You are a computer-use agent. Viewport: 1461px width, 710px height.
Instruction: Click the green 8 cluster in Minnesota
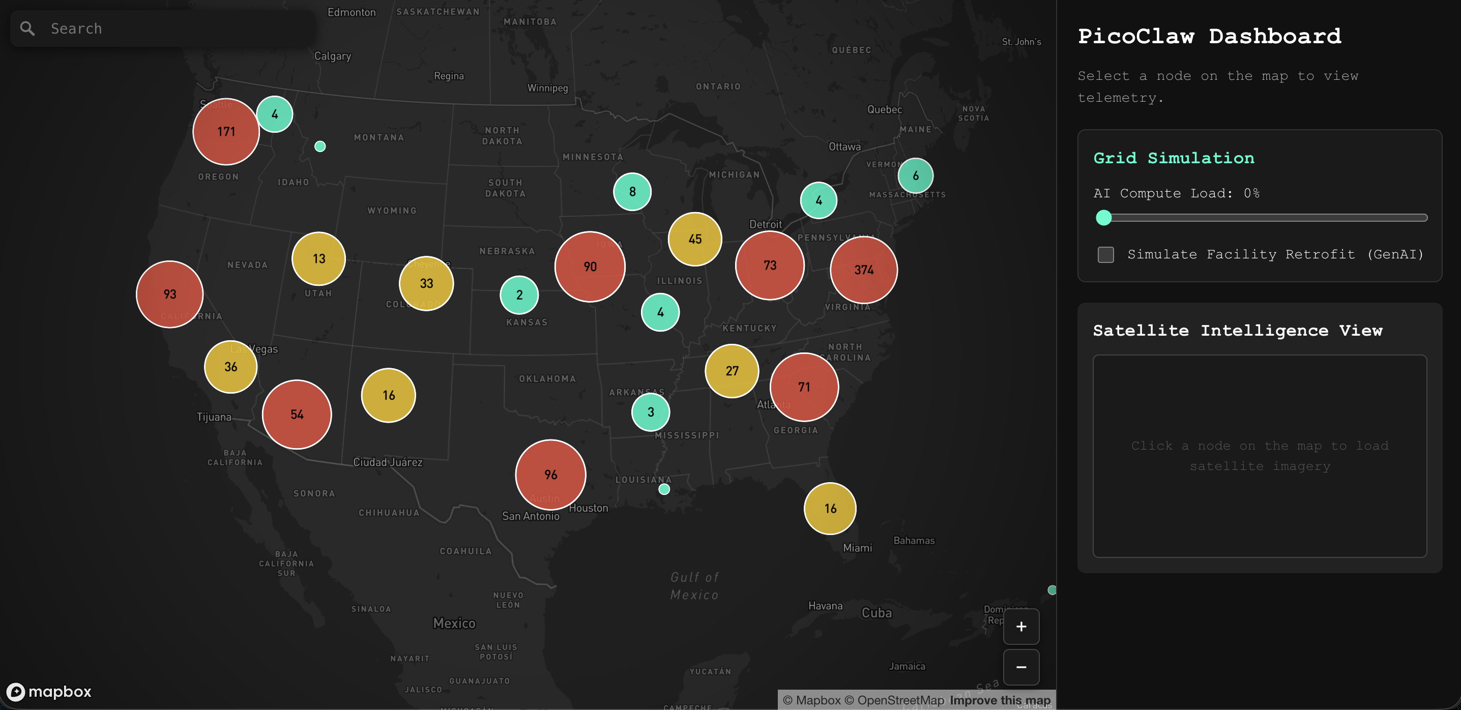click(632, 192)
